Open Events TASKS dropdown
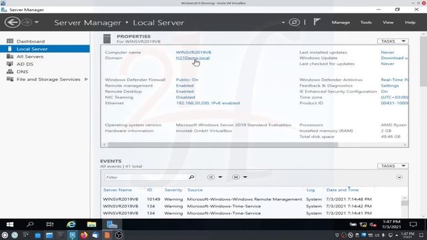Viewport: 427px width, 240px height. tap(393, 166)
